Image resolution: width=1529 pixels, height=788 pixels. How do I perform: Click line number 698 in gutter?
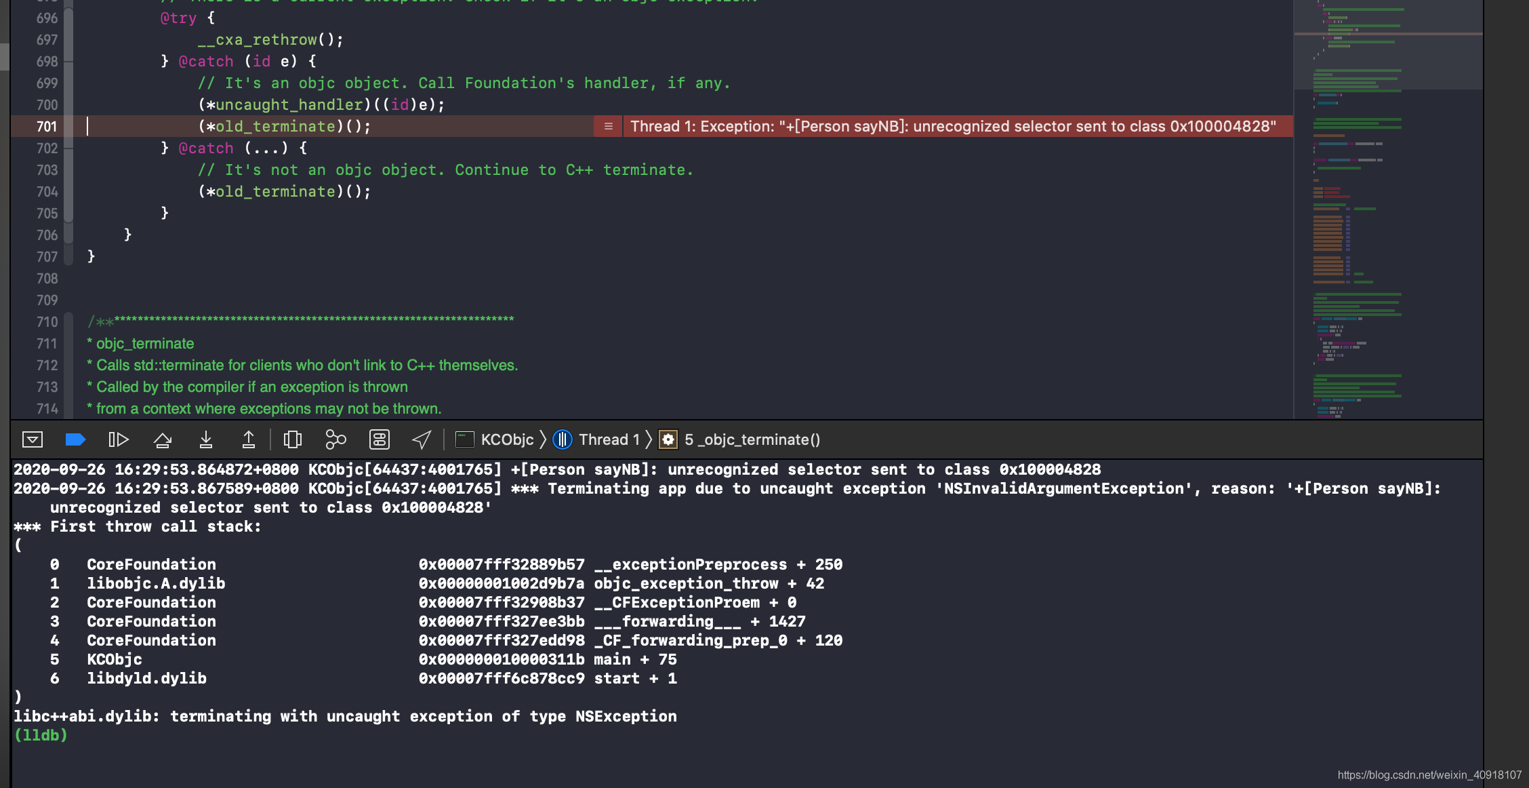47,61
